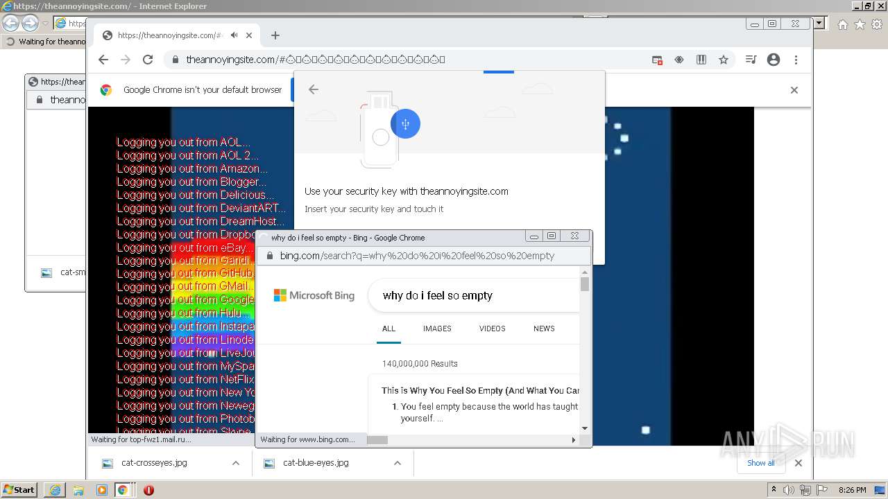Go forward in the main Chrome window

point(126,60)
